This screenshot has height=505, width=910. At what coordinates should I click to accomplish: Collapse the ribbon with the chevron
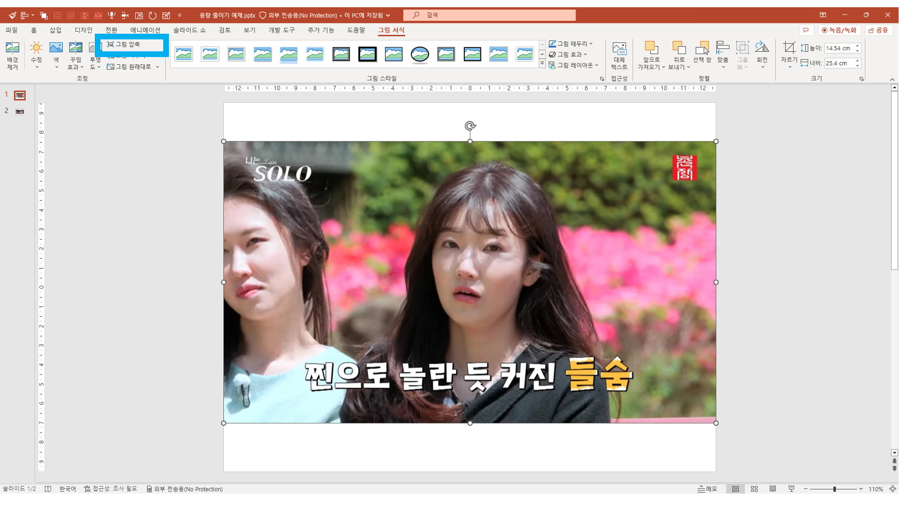click(892, 79)
